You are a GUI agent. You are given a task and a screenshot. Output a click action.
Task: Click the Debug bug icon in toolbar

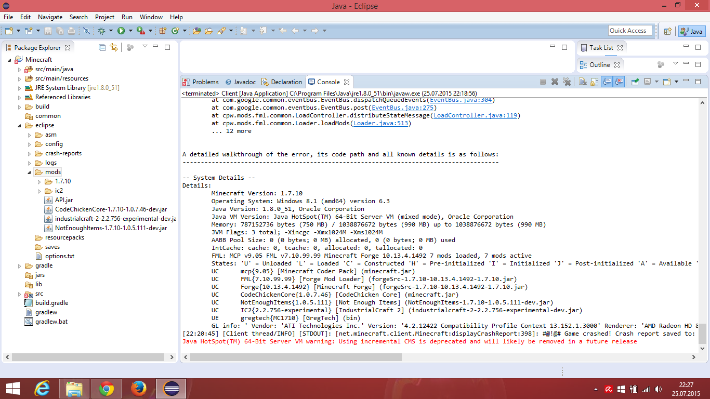(x=102, y=31)
